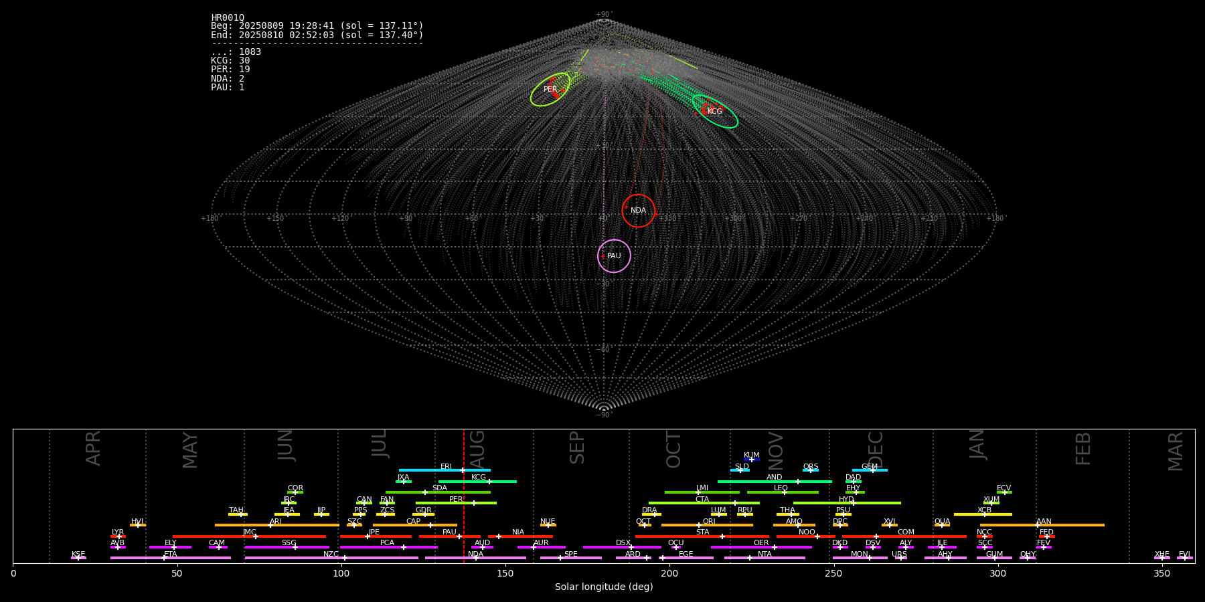This screenshot has width=1205, height=602.
Task: Click the PER bar label in the timeline
Action: pyautogui.click(x=456, y=499)
